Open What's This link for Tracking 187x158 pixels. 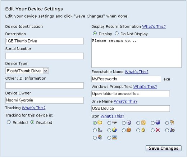point(33,108)
